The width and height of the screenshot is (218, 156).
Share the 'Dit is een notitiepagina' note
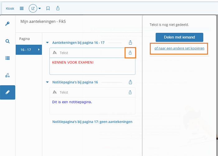tap(130, 92)
